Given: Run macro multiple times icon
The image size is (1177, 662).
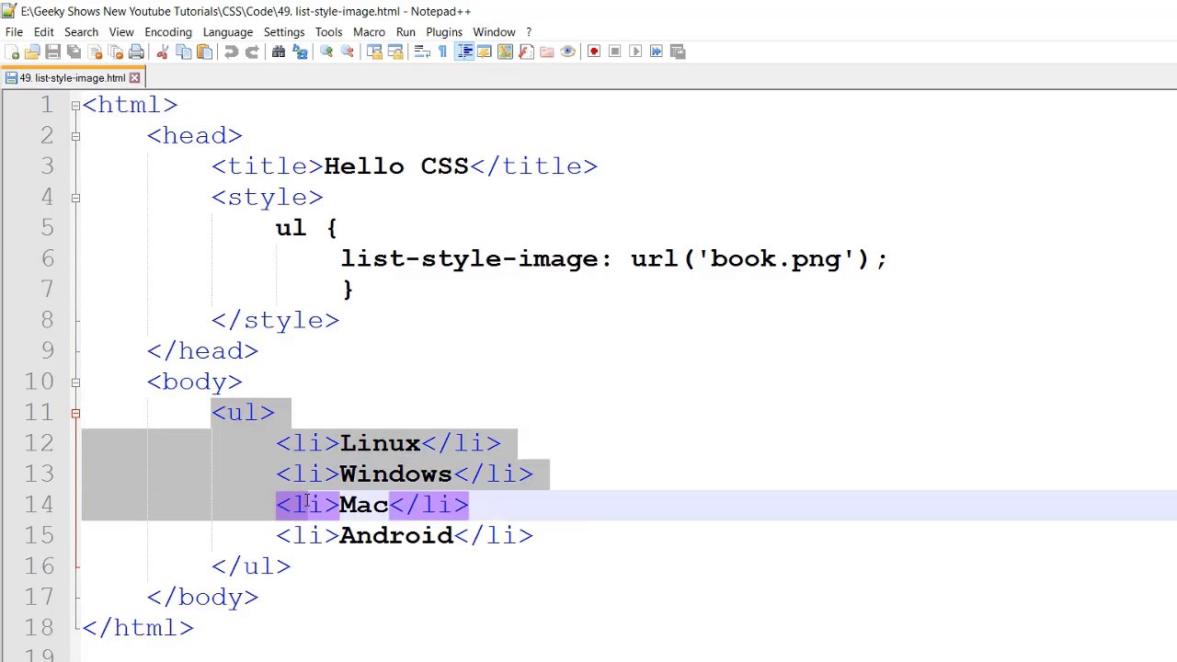Looking at the screenshot, I should coord(657,51).
